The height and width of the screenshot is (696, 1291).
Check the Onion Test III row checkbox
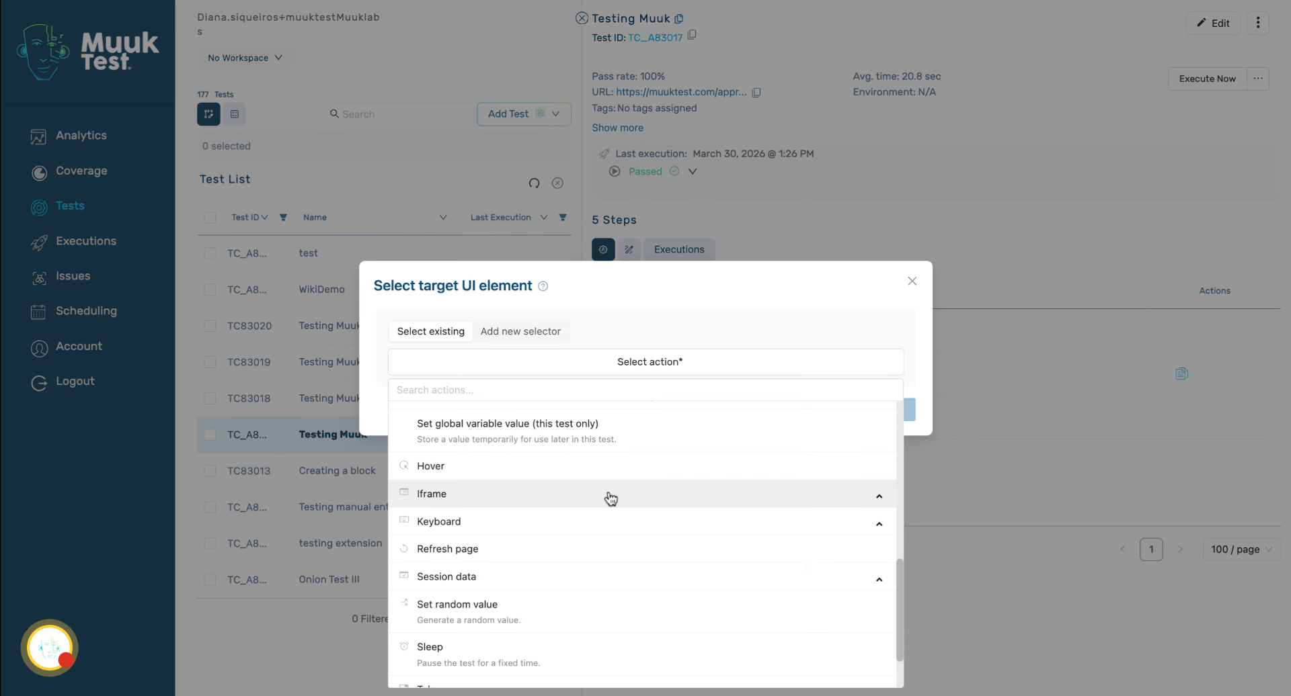pyautogui.click(x=210, y=580)
